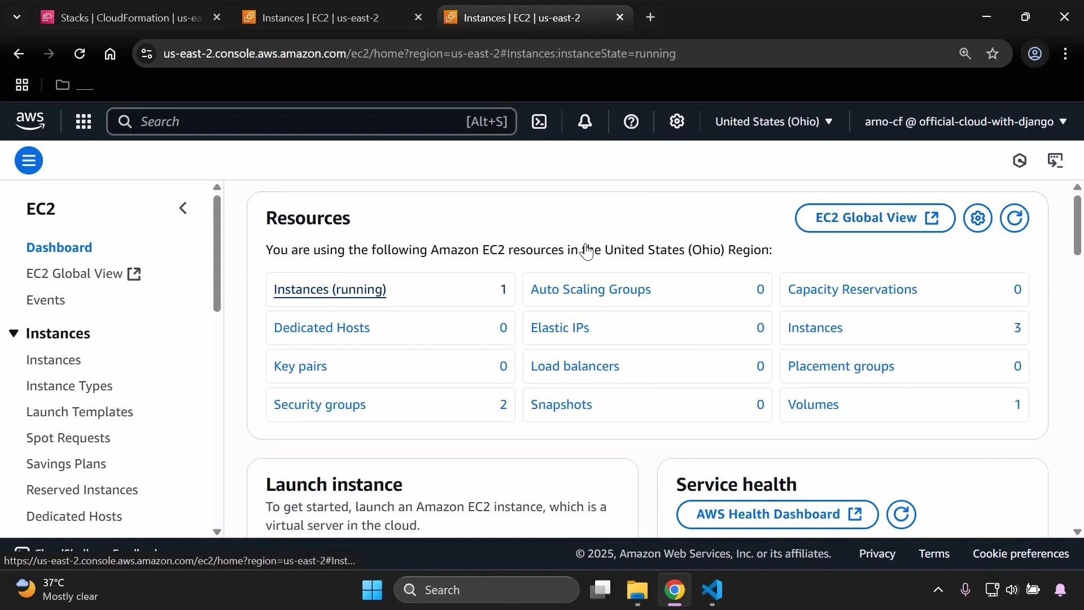Open the arno-cf account menu
Image resolution: width=1084 pixels, height=610 pixels.
963,121
